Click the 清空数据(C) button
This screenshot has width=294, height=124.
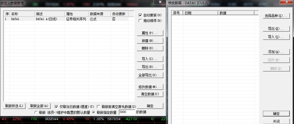[150, 94]
